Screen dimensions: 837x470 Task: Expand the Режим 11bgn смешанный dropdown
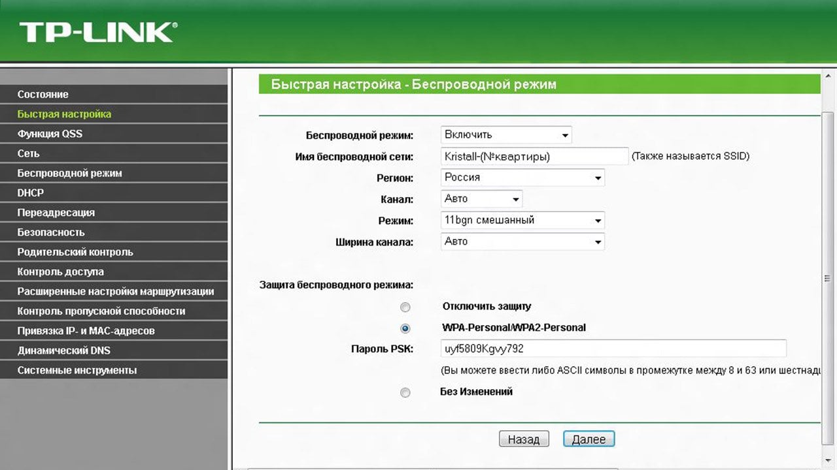(522, 221)
